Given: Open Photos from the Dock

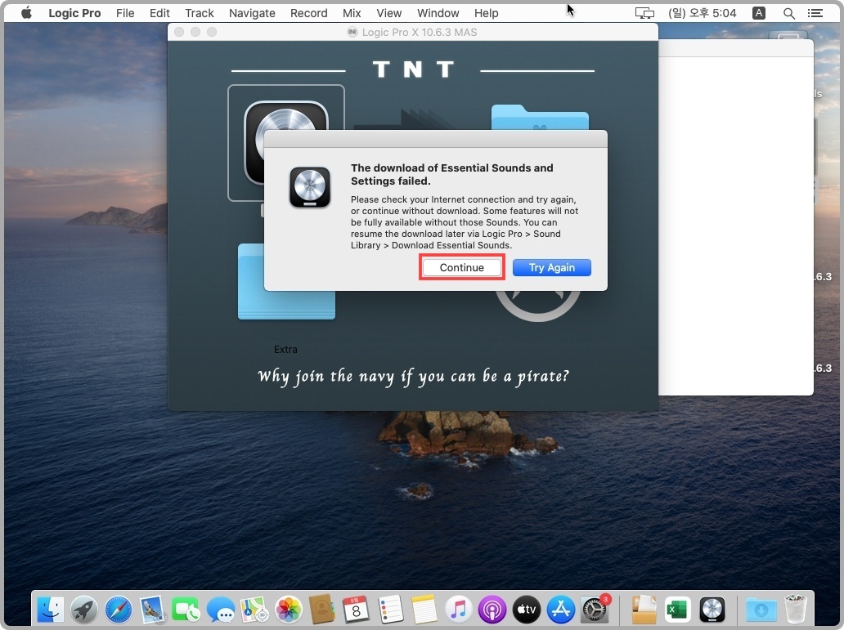Looking at the screenshot, I should coord(289,610).
